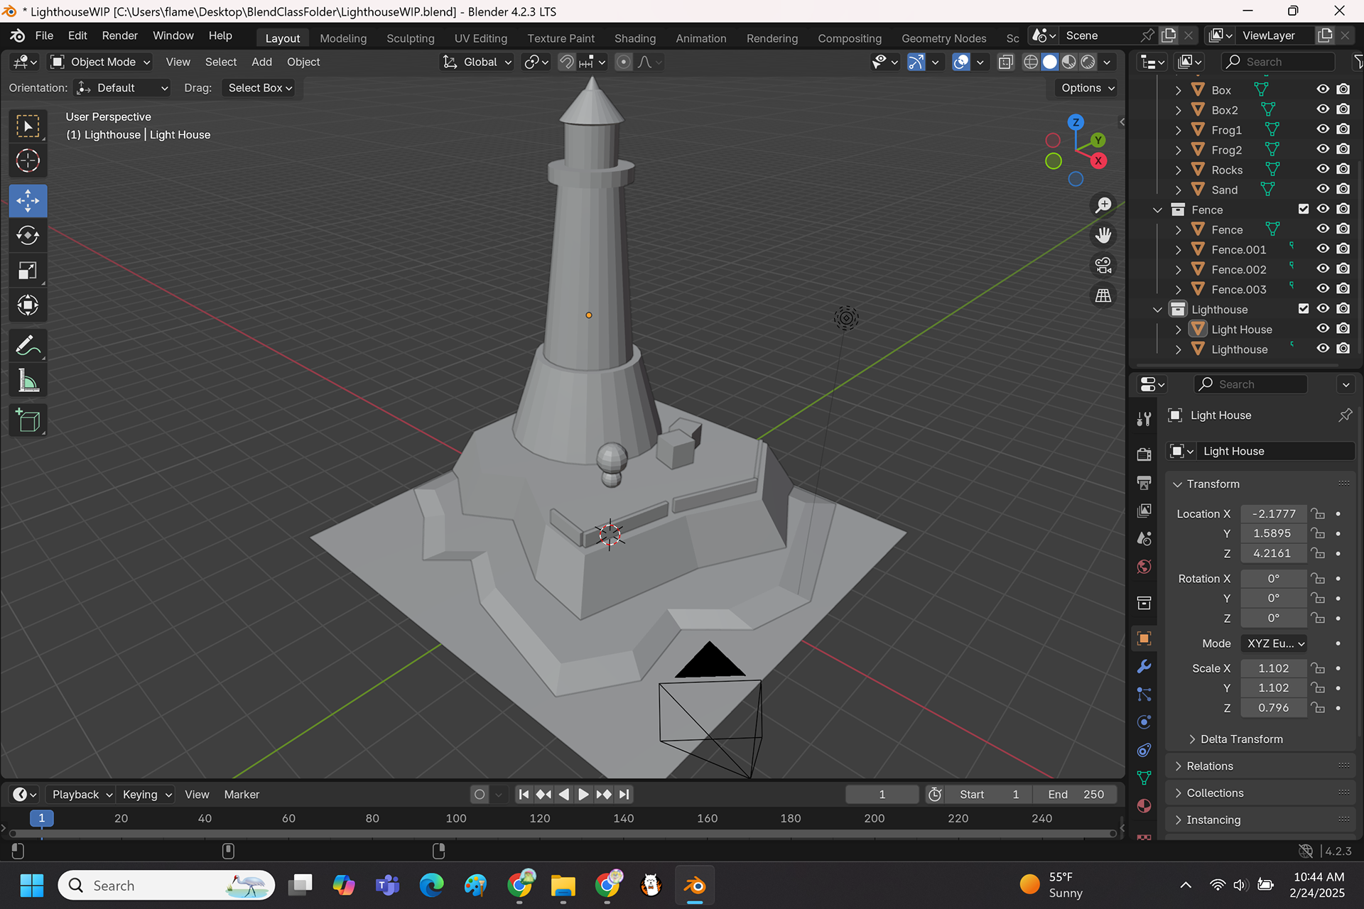Open File Explorer from the taskbar

(x=563, y=886)
